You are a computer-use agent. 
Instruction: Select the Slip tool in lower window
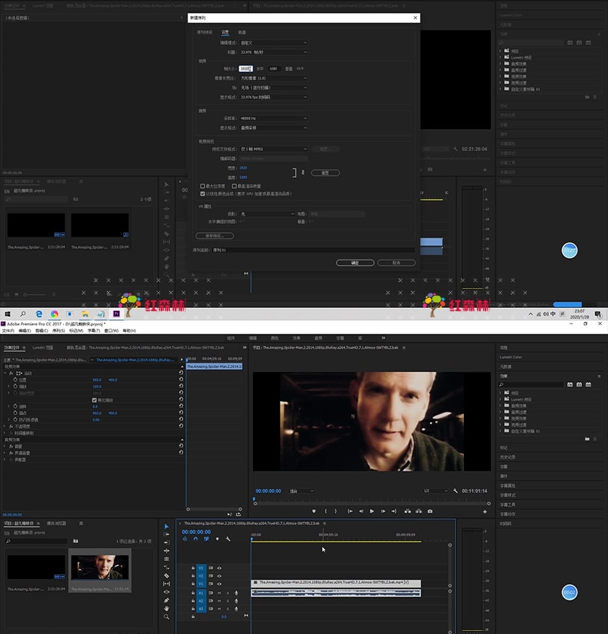click(x=167, y=583)
